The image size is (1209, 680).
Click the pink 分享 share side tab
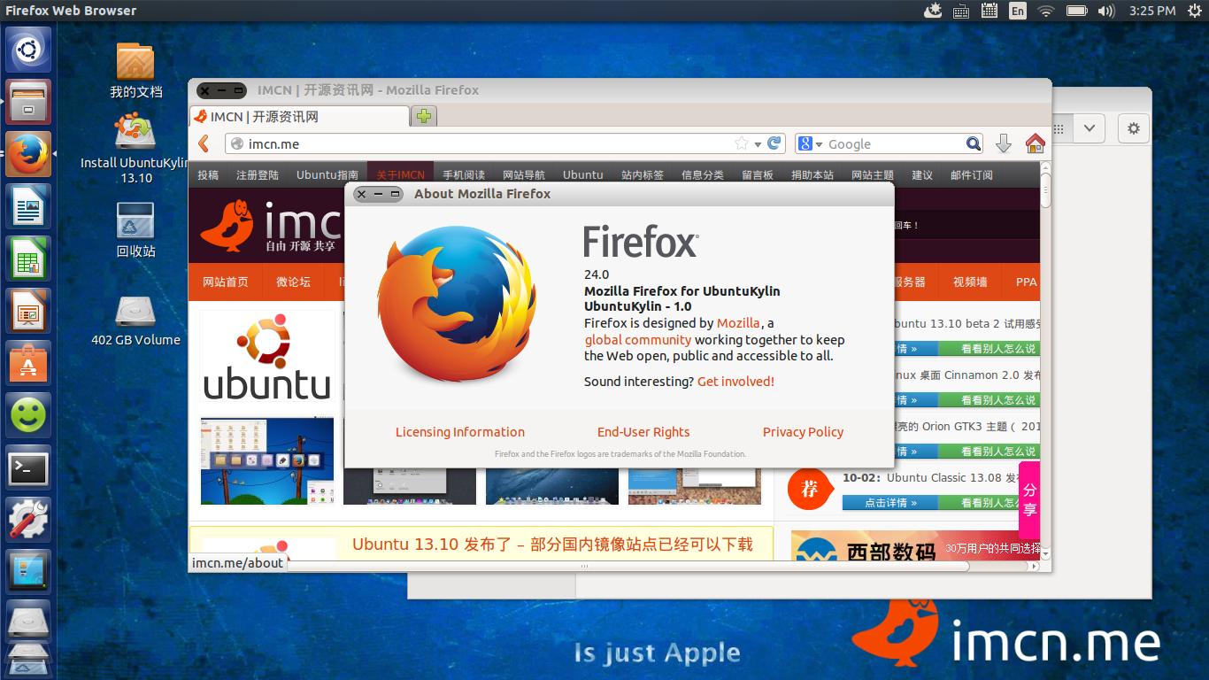point(1029,500)
